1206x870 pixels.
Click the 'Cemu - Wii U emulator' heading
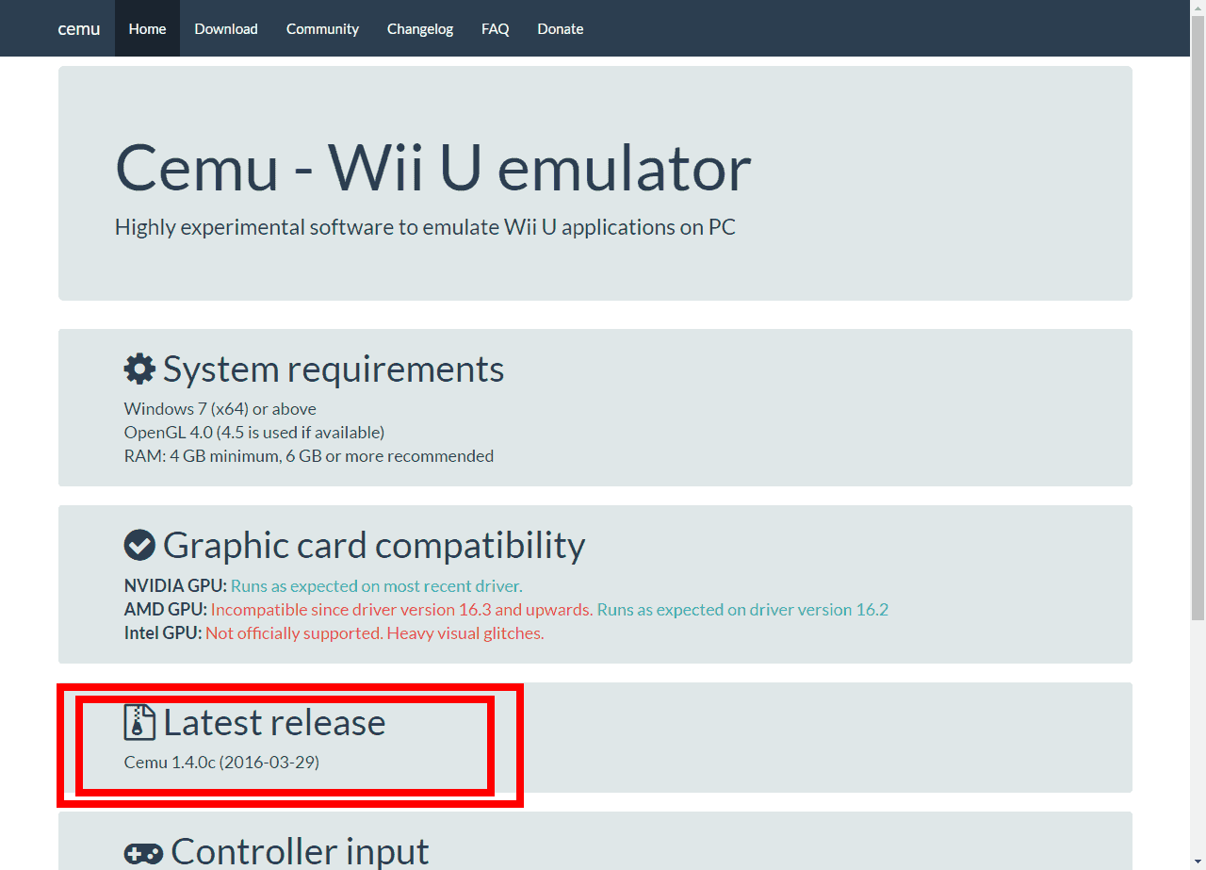433,168
